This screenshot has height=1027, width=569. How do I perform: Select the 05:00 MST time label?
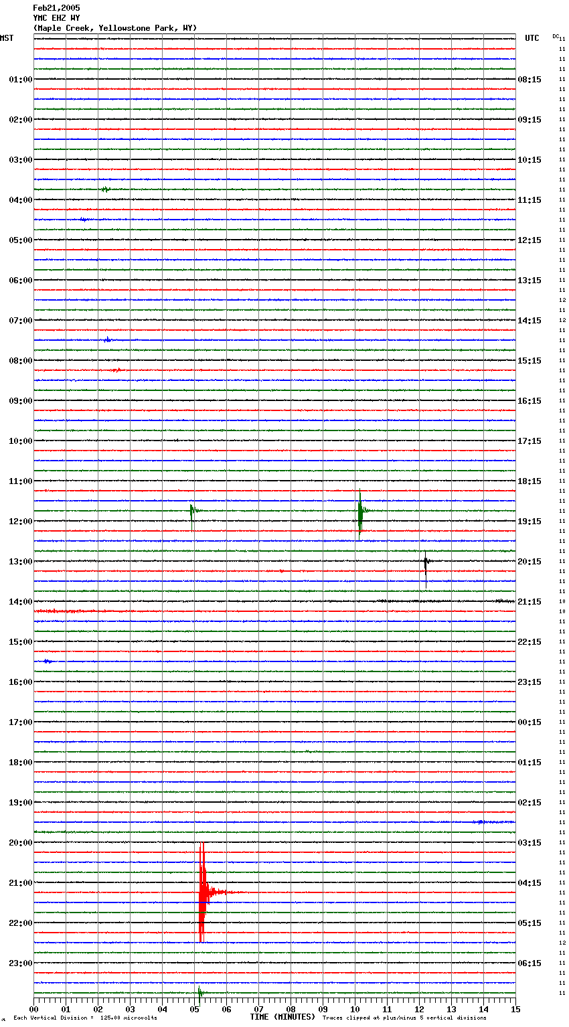pyautogui.click(x=21, y=240)
